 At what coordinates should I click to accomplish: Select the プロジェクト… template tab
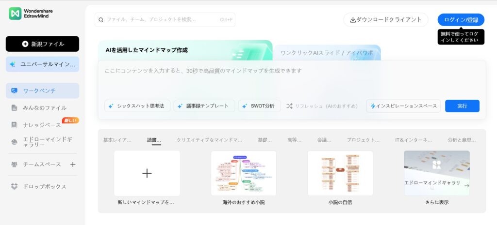363,140
